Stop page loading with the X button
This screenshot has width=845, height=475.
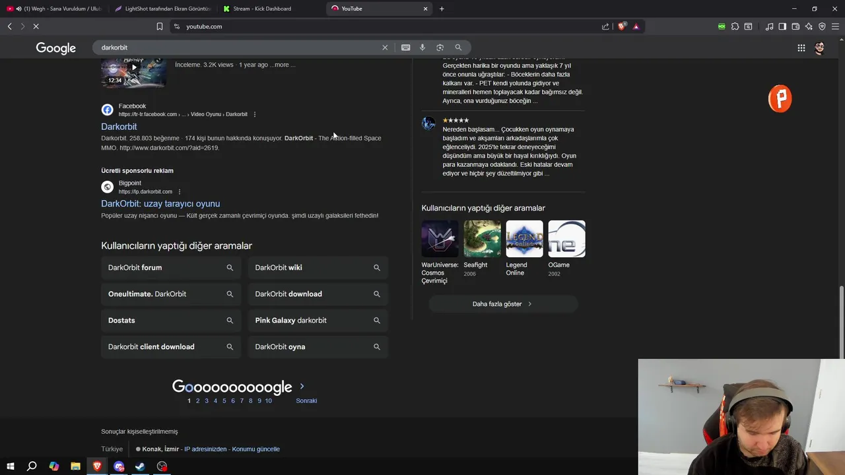[x=36, y=26]
